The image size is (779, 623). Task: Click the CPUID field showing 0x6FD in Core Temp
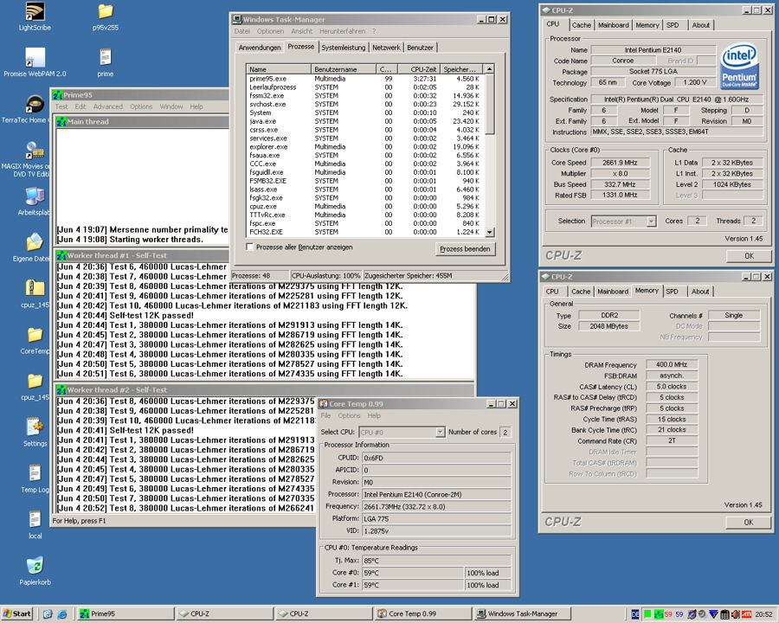tap(436, 458)
